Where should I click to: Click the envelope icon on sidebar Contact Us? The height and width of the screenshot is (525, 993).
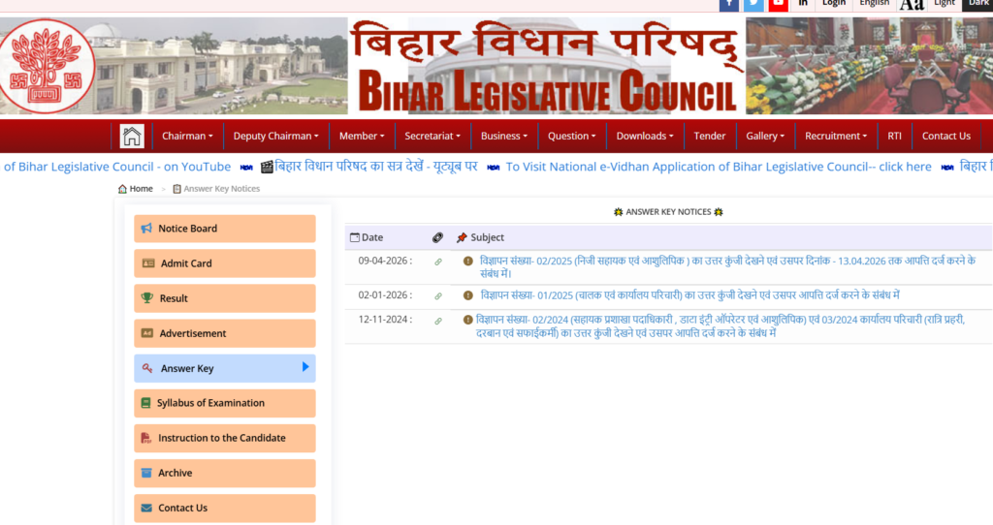pos(146,508)
